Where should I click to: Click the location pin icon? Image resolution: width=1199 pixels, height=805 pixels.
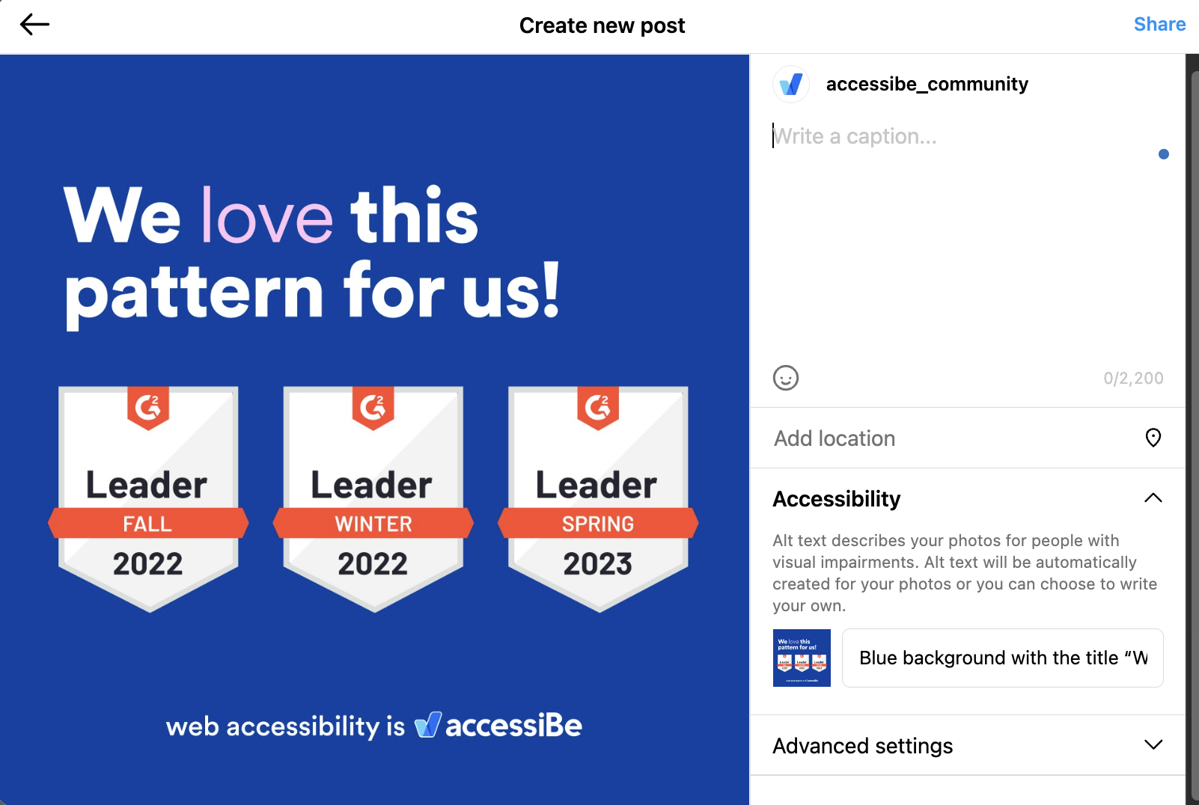(x=1152, y=438)
